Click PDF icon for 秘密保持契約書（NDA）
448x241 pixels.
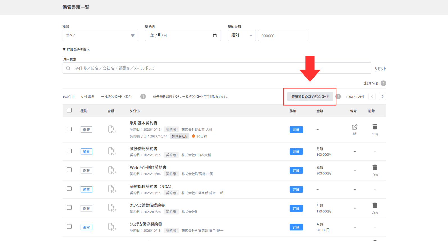coord(112,189)
